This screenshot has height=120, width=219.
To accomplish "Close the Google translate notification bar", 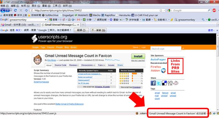I will click(217, 30).
